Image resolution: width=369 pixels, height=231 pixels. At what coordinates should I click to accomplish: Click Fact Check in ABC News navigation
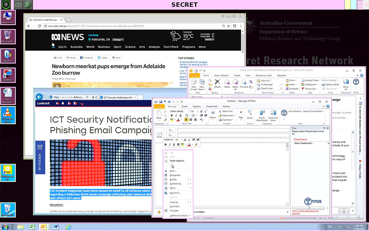[x=171, y=47]
